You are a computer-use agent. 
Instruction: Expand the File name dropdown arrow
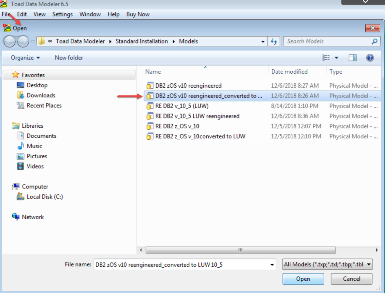(272, 265)
